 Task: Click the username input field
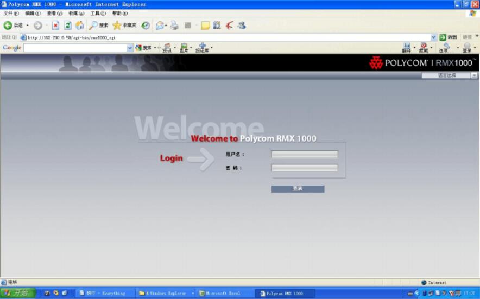305,155
